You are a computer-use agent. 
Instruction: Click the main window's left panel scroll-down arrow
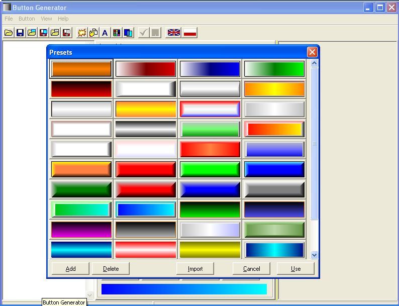pos(89,295)
